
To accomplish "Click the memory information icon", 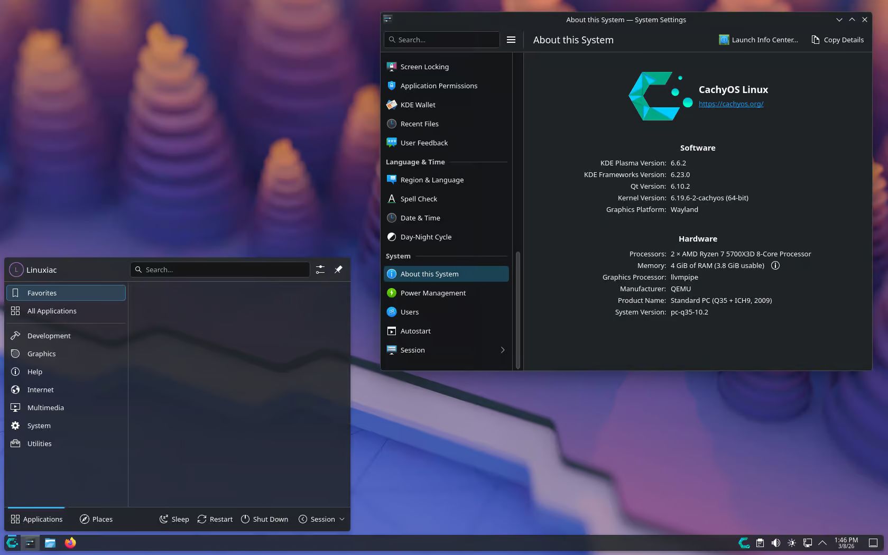I will [x=775, y=265].
